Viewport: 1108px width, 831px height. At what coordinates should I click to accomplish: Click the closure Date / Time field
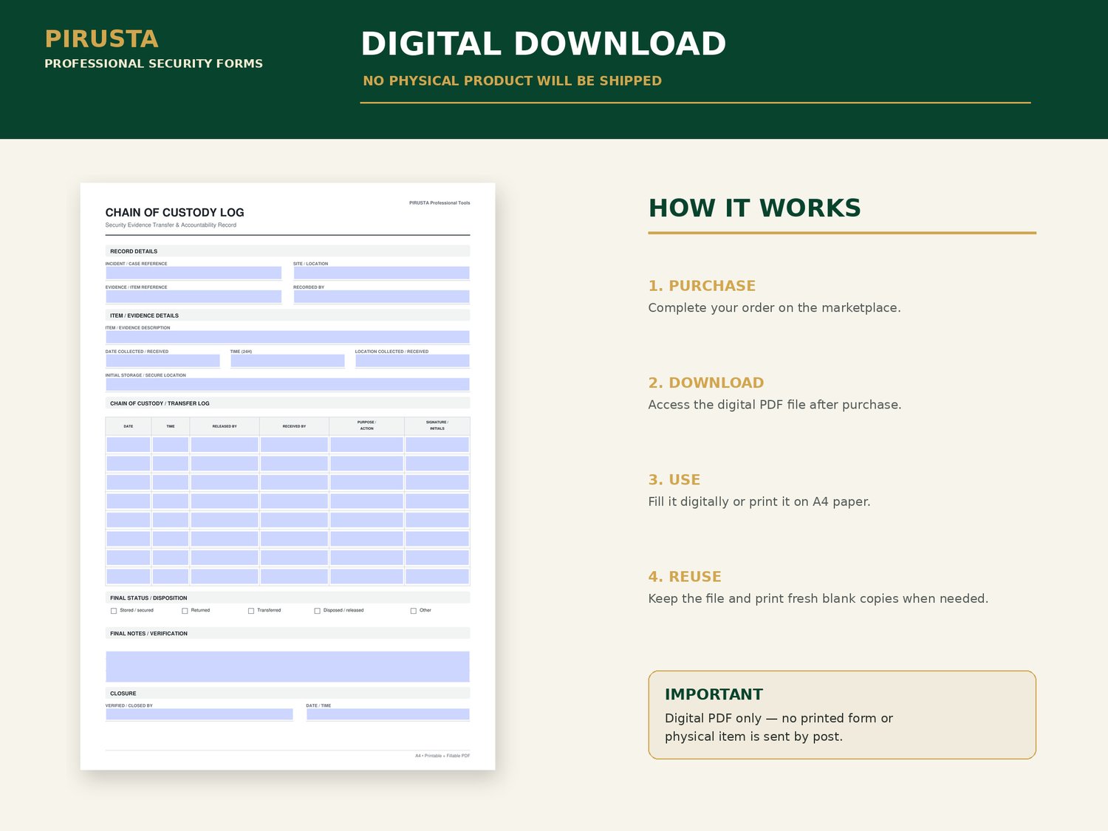coord(388,714)
